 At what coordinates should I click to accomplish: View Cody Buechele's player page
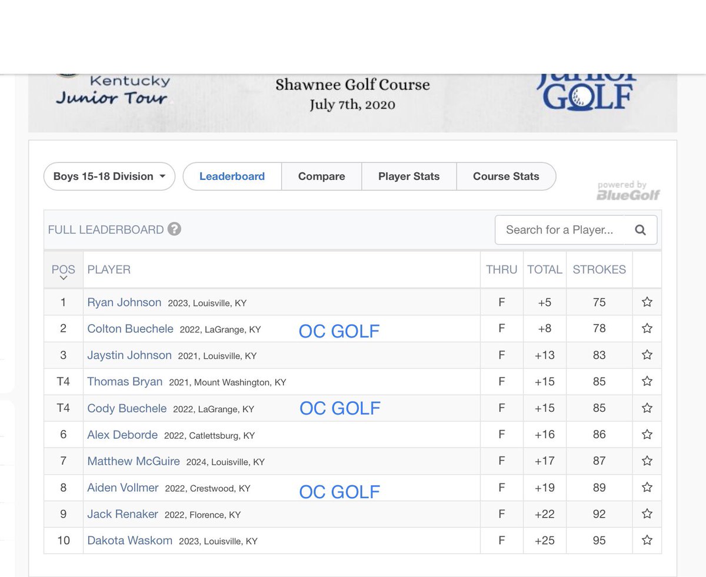tap(126, 408)
